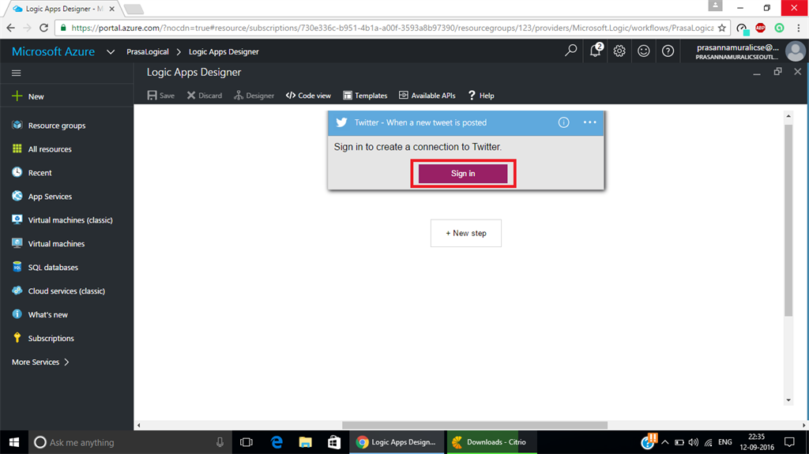Open the Twitter card ellipsis menu

coord(589,122)
